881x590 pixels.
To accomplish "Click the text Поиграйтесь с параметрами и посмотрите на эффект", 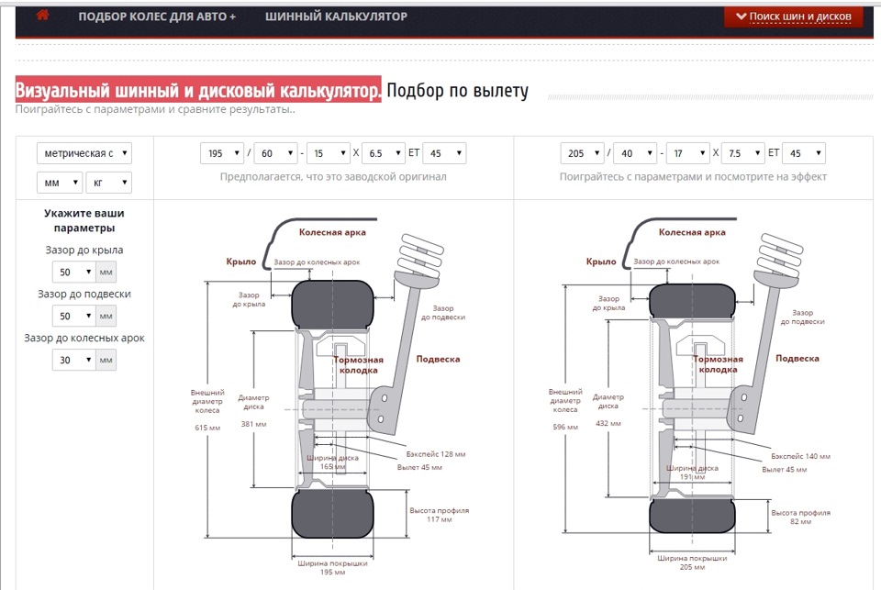I will [x=693, y=176].
